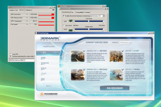The height and width of the screenshot is (107, 161).
Task: Click the core clock chip icon in RivaTuner
Action: coord(70,21)
